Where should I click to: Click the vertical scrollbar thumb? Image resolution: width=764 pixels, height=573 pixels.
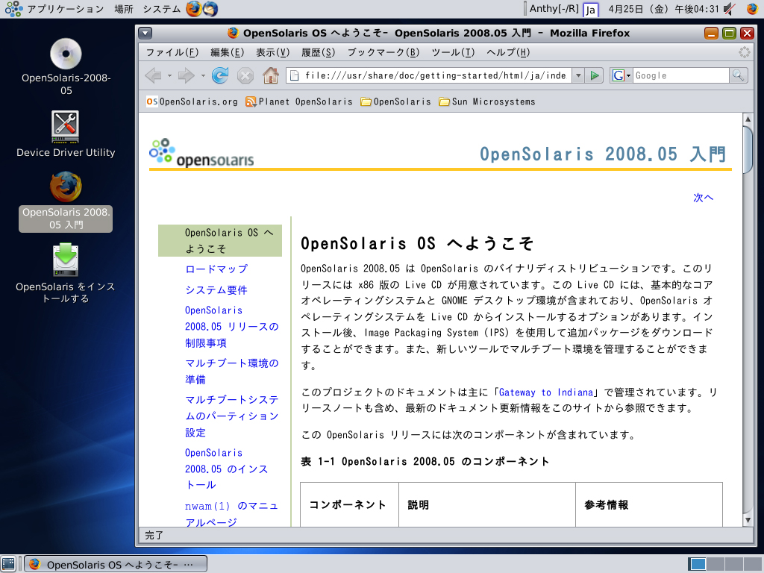748,149
